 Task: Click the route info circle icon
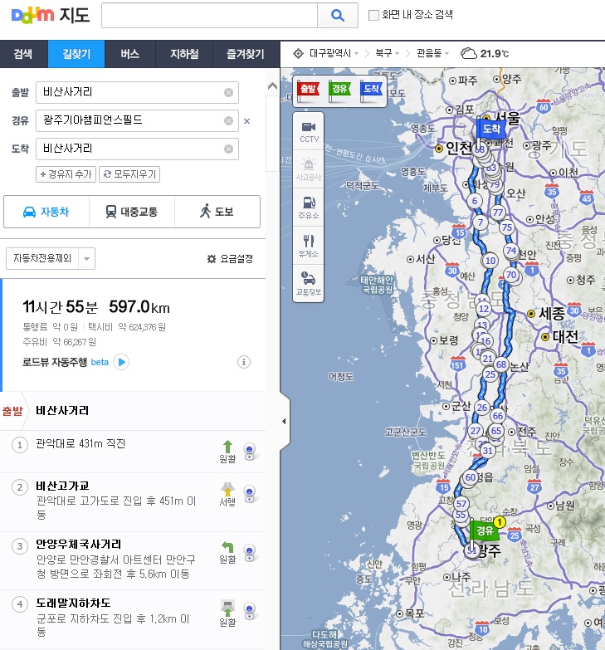[x=244, y=362]
